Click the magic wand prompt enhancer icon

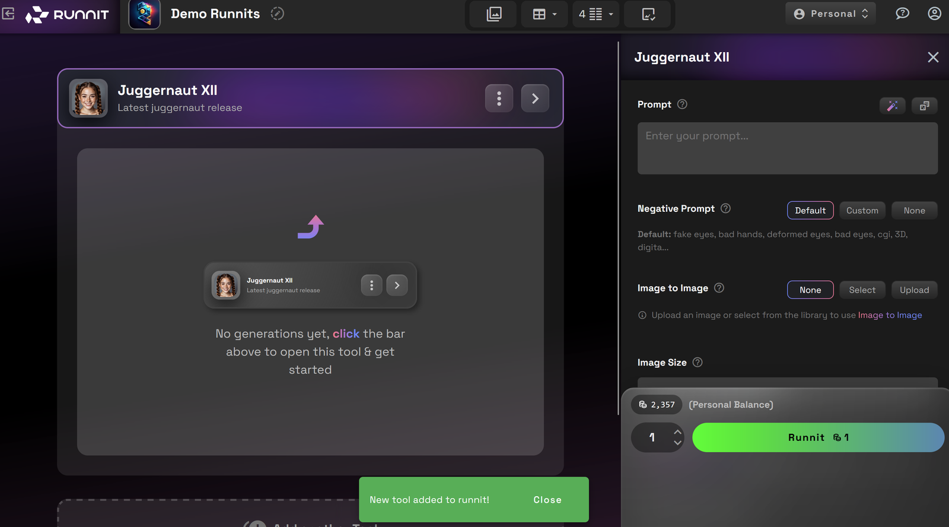(892, 106)
